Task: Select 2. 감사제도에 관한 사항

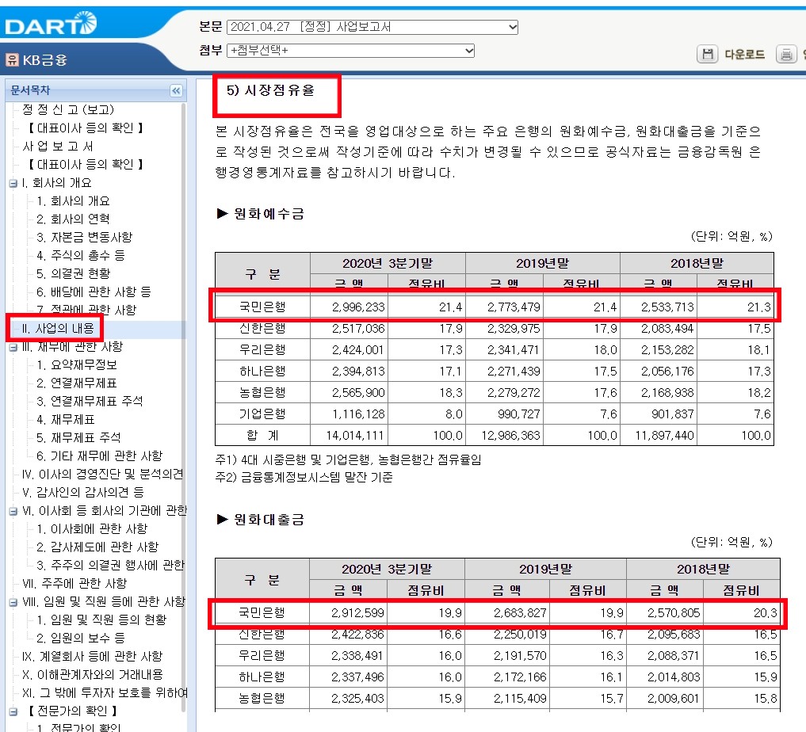Action: pos(97,547)
